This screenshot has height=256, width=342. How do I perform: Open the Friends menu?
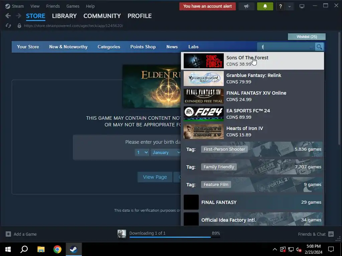[x=53, y=6]
